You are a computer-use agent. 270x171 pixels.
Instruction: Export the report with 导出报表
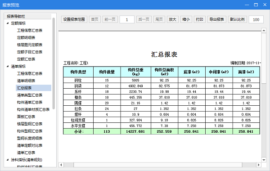pos(216,19)
